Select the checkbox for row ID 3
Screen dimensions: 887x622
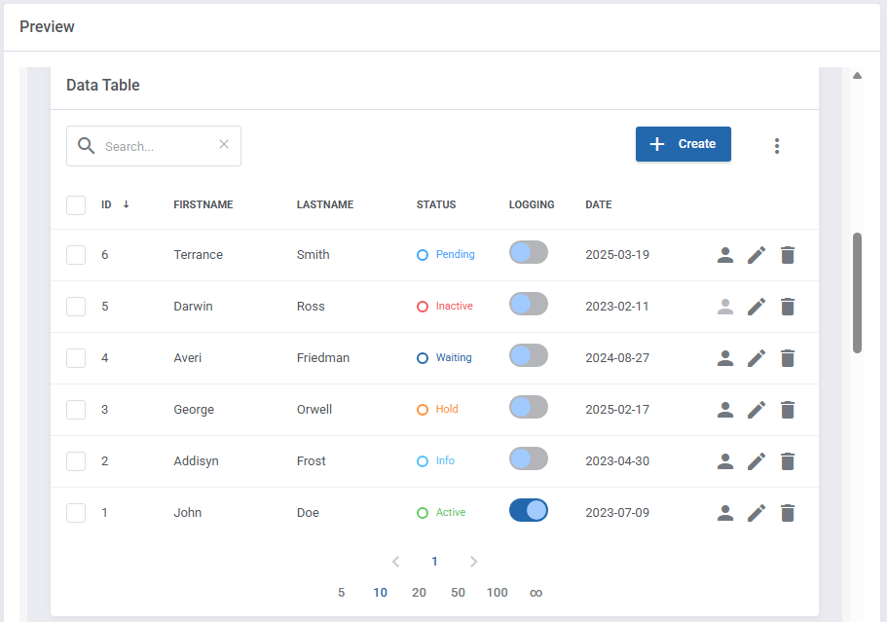pos(76,410)
